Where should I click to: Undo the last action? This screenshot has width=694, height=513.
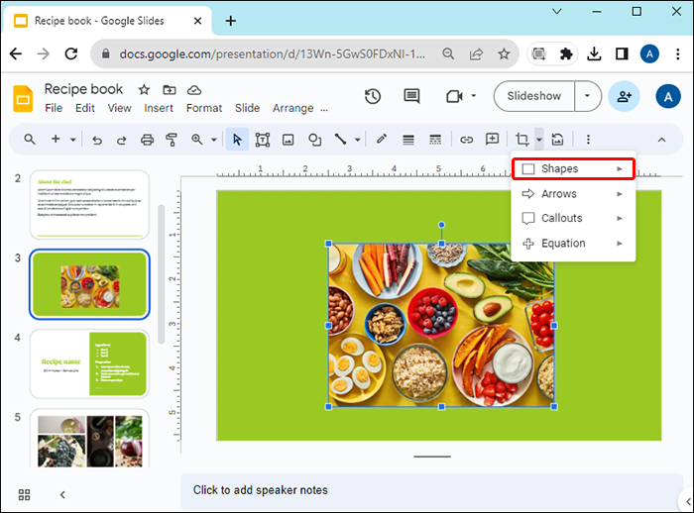tap(97, 140)
